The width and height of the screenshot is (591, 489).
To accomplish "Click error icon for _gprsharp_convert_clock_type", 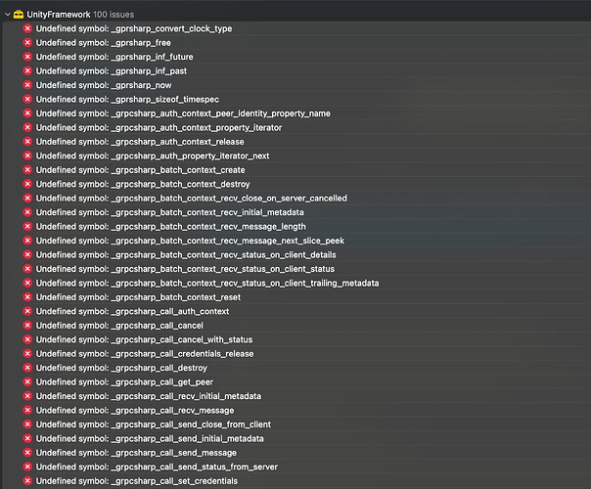I will (27, 29).
